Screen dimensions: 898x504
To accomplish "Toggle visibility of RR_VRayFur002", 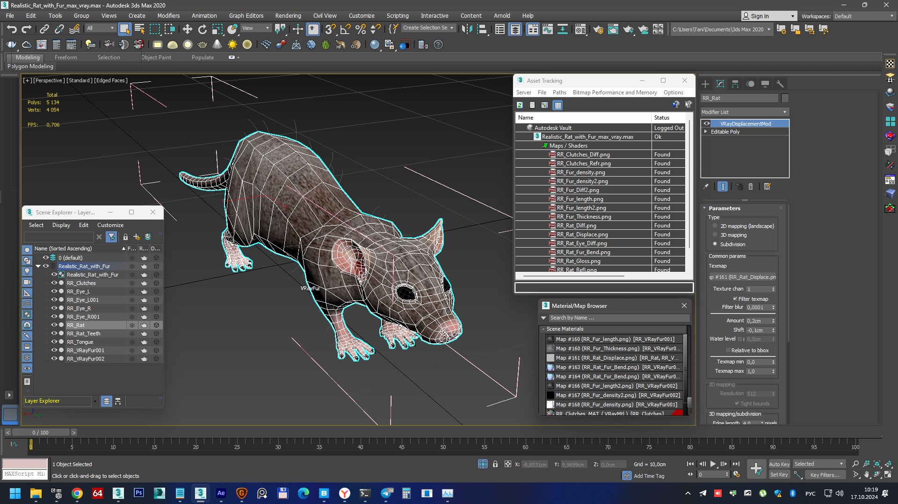I will (x=54, y=359).
